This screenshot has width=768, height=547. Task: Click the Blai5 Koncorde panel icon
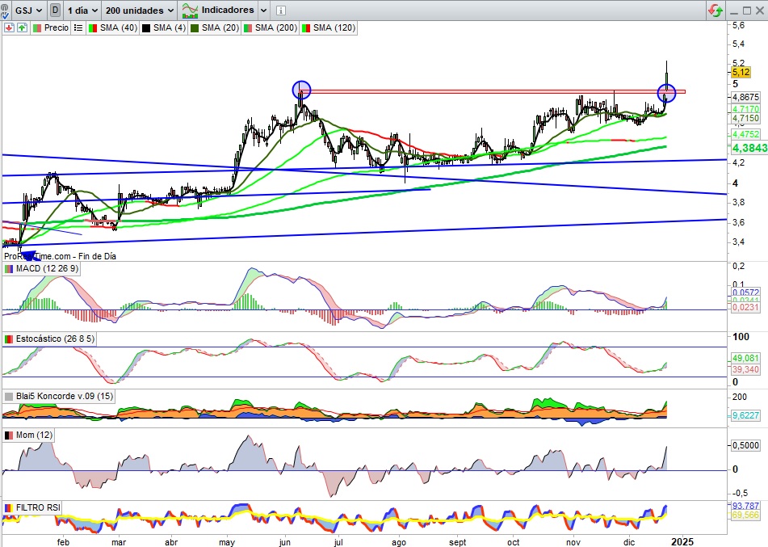tap(9, 396)
